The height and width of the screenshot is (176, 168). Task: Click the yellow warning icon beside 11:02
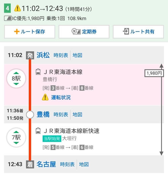pos(17,8)
